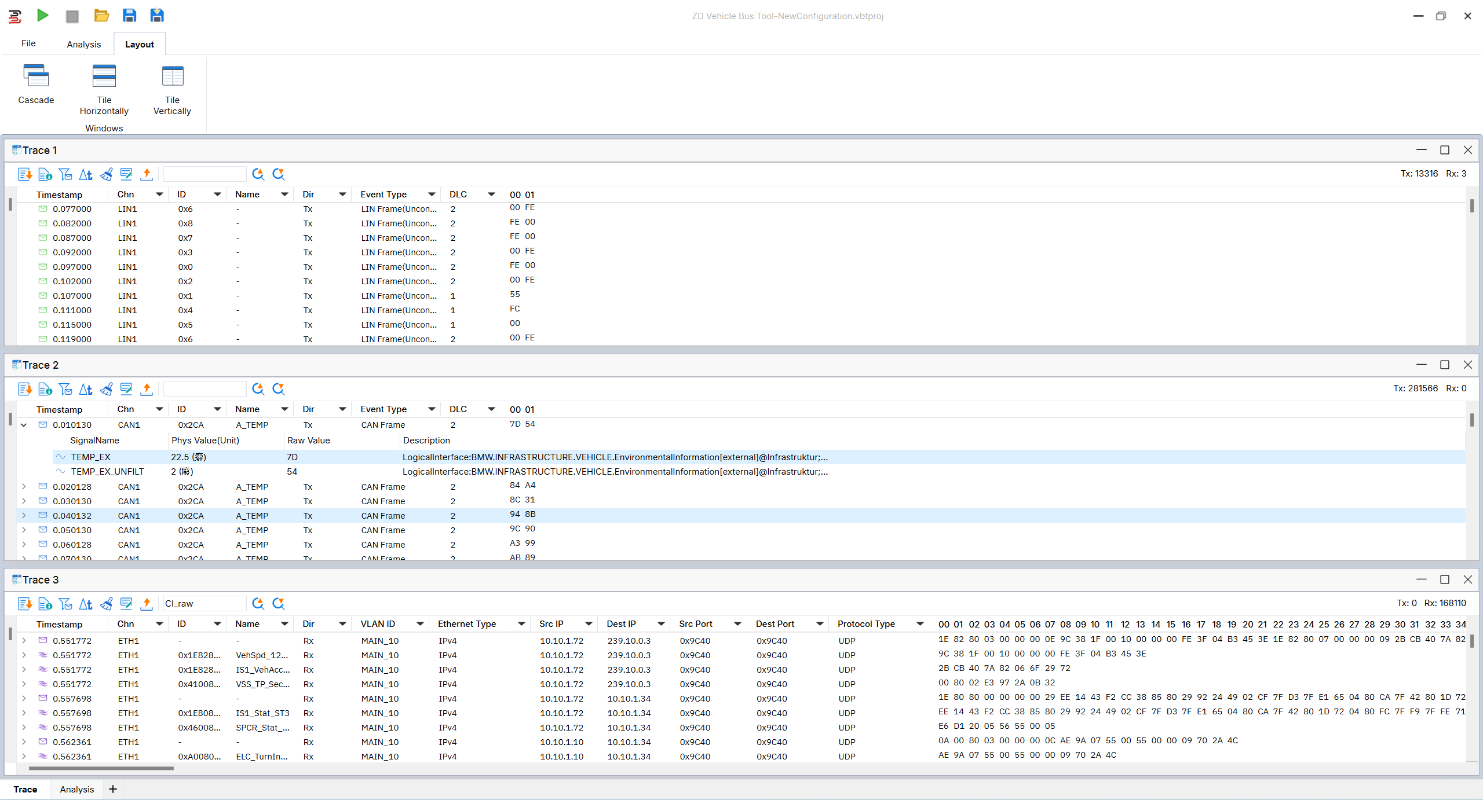This screenshot has width=1483, height=800.
Task: Expand the VehSpd_12 Ethernet row
Action: 24,655
